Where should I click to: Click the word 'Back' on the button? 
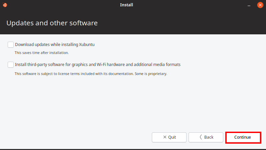pos(209,137)
